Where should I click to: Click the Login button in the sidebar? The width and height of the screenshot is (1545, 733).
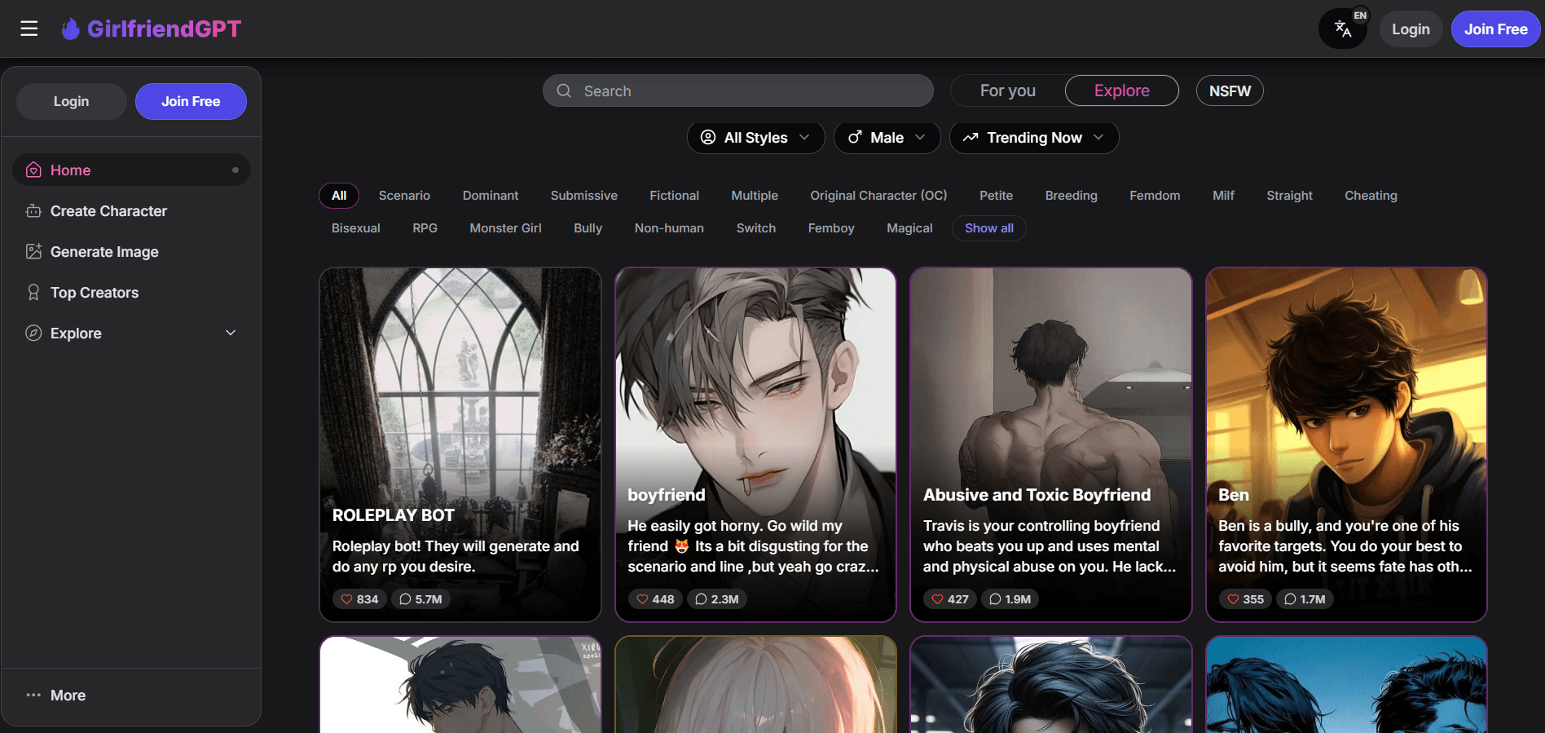click(x=72, y=101)
